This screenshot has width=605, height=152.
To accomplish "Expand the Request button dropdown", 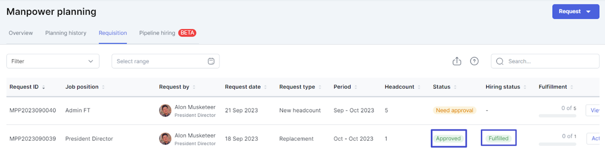I will [x=588, y=12].
